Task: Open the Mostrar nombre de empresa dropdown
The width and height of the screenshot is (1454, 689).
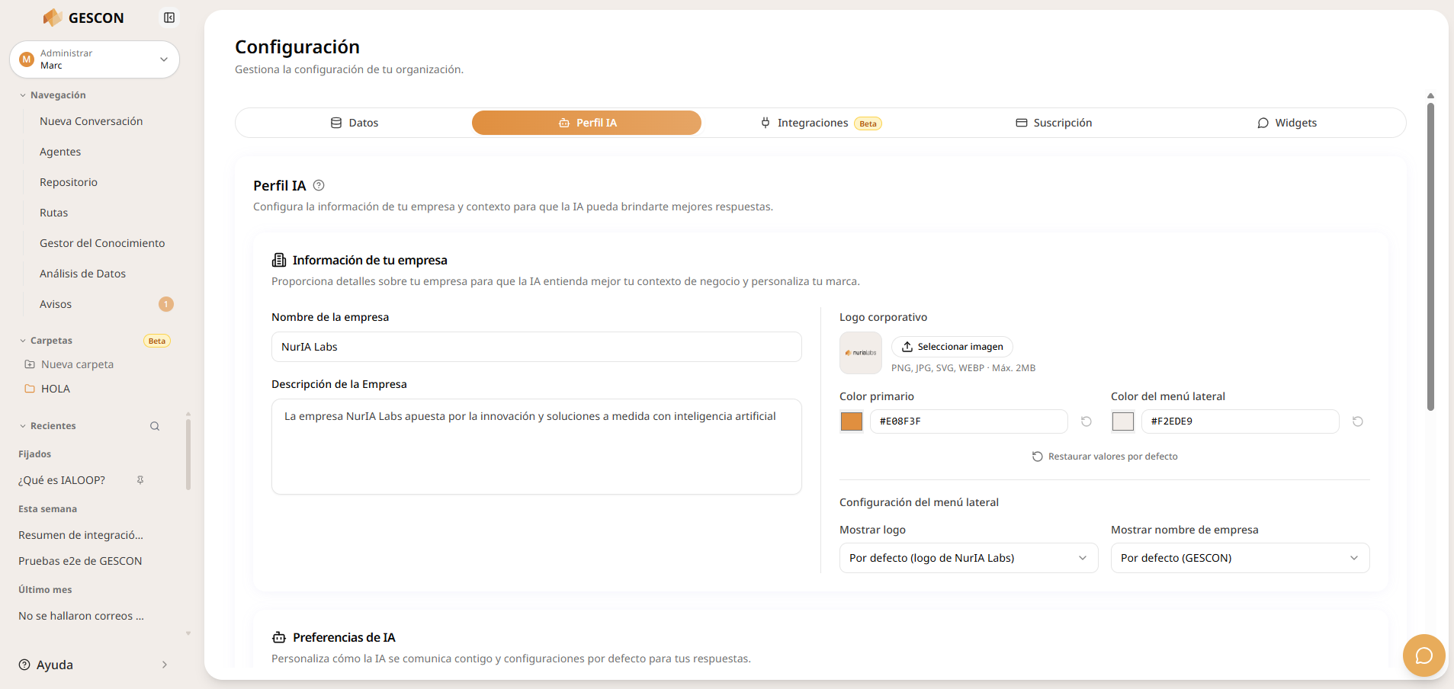Action: click(1240, 558)
